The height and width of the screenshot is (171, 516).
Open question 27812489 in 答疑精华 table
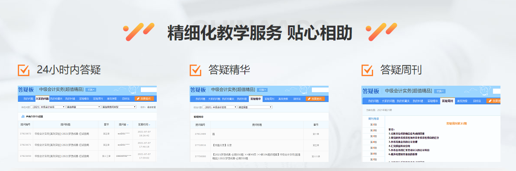[x=200, y=134]
